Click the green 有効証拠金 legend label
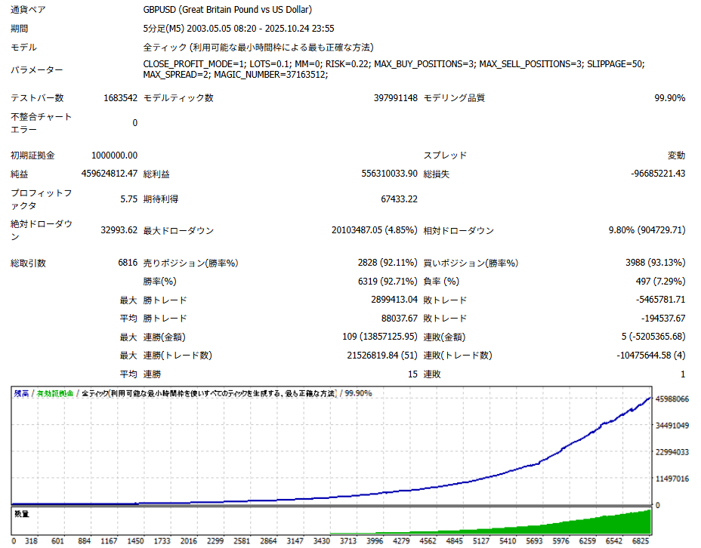This screenshot has width=701, height=548. point(55,393)
